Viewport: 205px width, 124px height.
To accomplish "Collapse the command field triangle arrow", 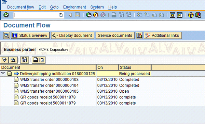I will click(x=70, y=15).
